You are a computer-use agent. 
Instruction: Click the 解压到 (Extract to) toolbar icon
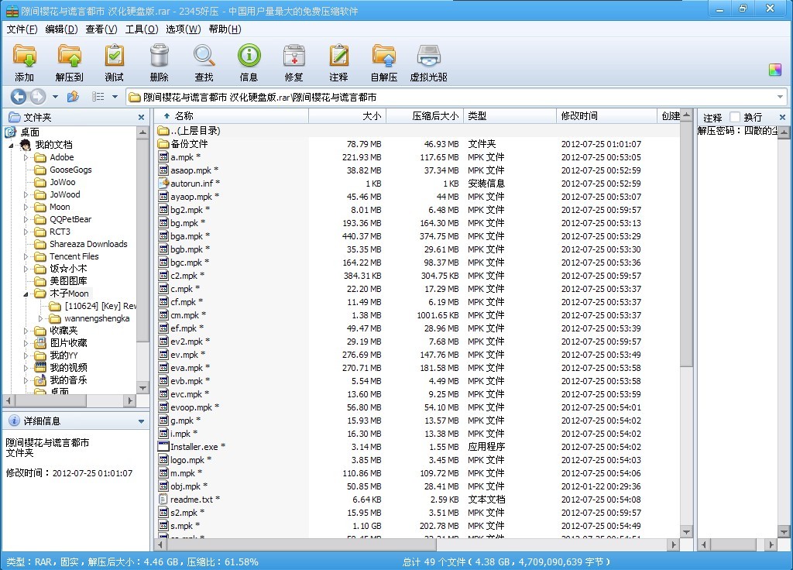[x=69, y=57]
